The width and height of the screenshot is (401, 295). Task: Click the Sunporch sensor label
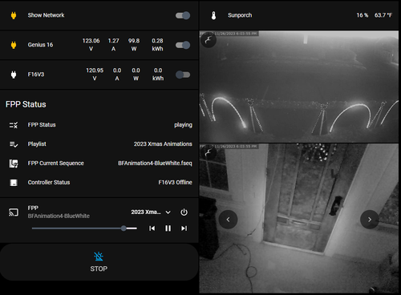(x=240, y=15)
